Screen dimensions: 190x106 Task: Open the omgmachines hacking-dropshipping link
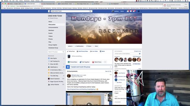tap(81, 89)
